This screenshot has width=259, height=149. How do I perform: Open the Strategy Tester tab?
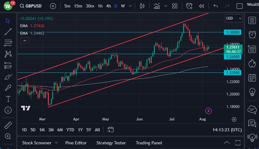point(111,143)
